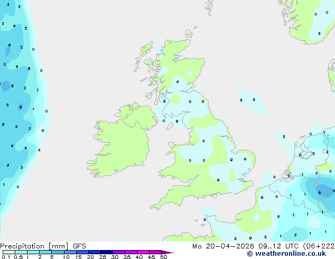Click the 'Precipitation [mm]' title text
335x259 pixels.
(34, 246)
